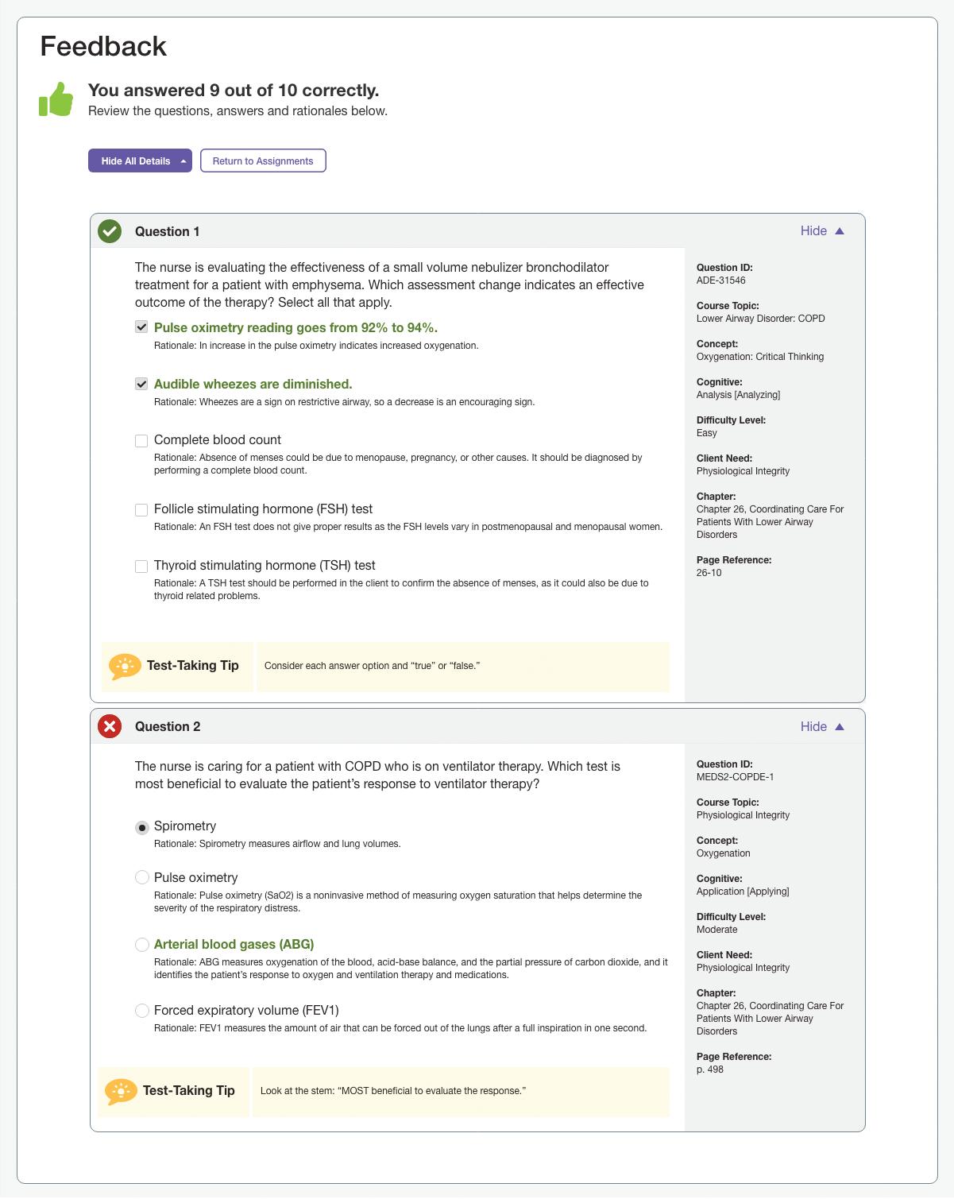Click the Question 1 header title

tap(168, 231)
